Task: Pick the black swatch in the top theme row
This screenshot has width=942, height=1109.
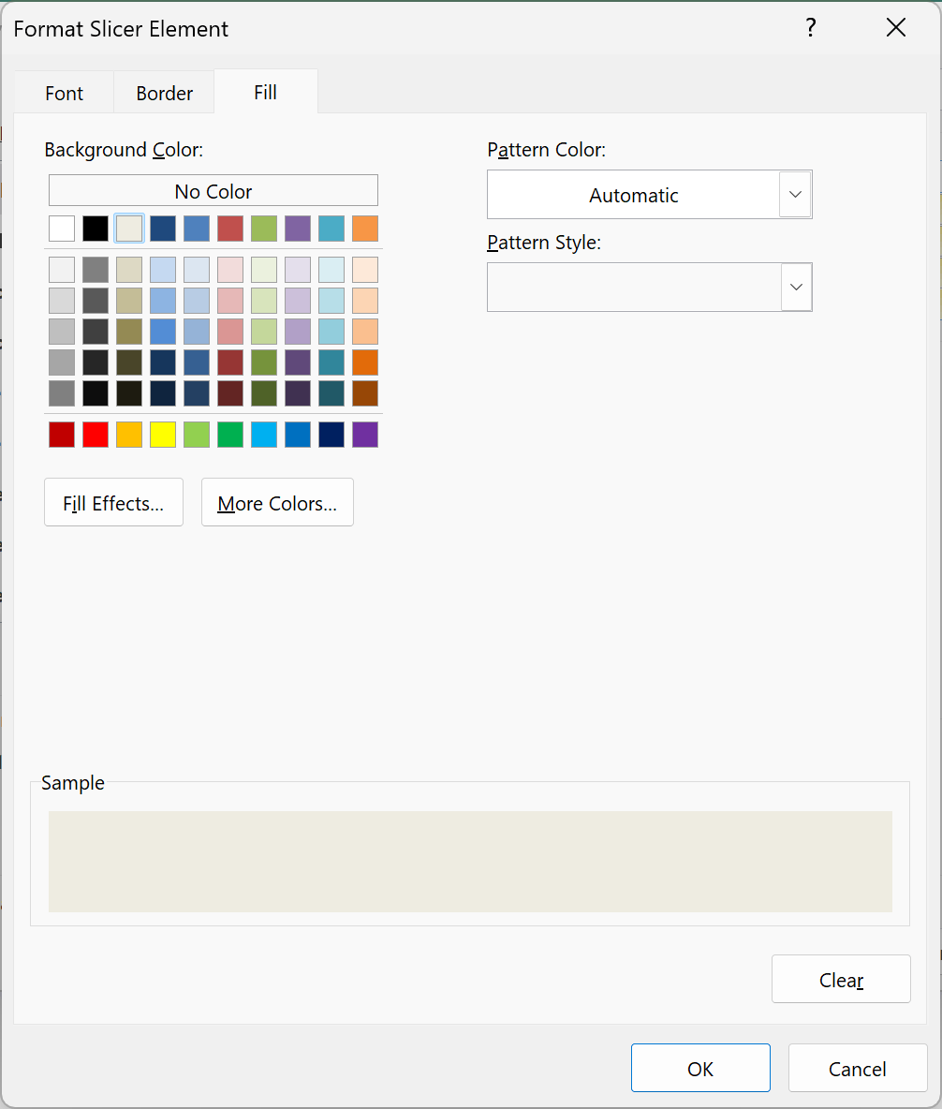Action: pyautogui.click(x=96, y=229)
